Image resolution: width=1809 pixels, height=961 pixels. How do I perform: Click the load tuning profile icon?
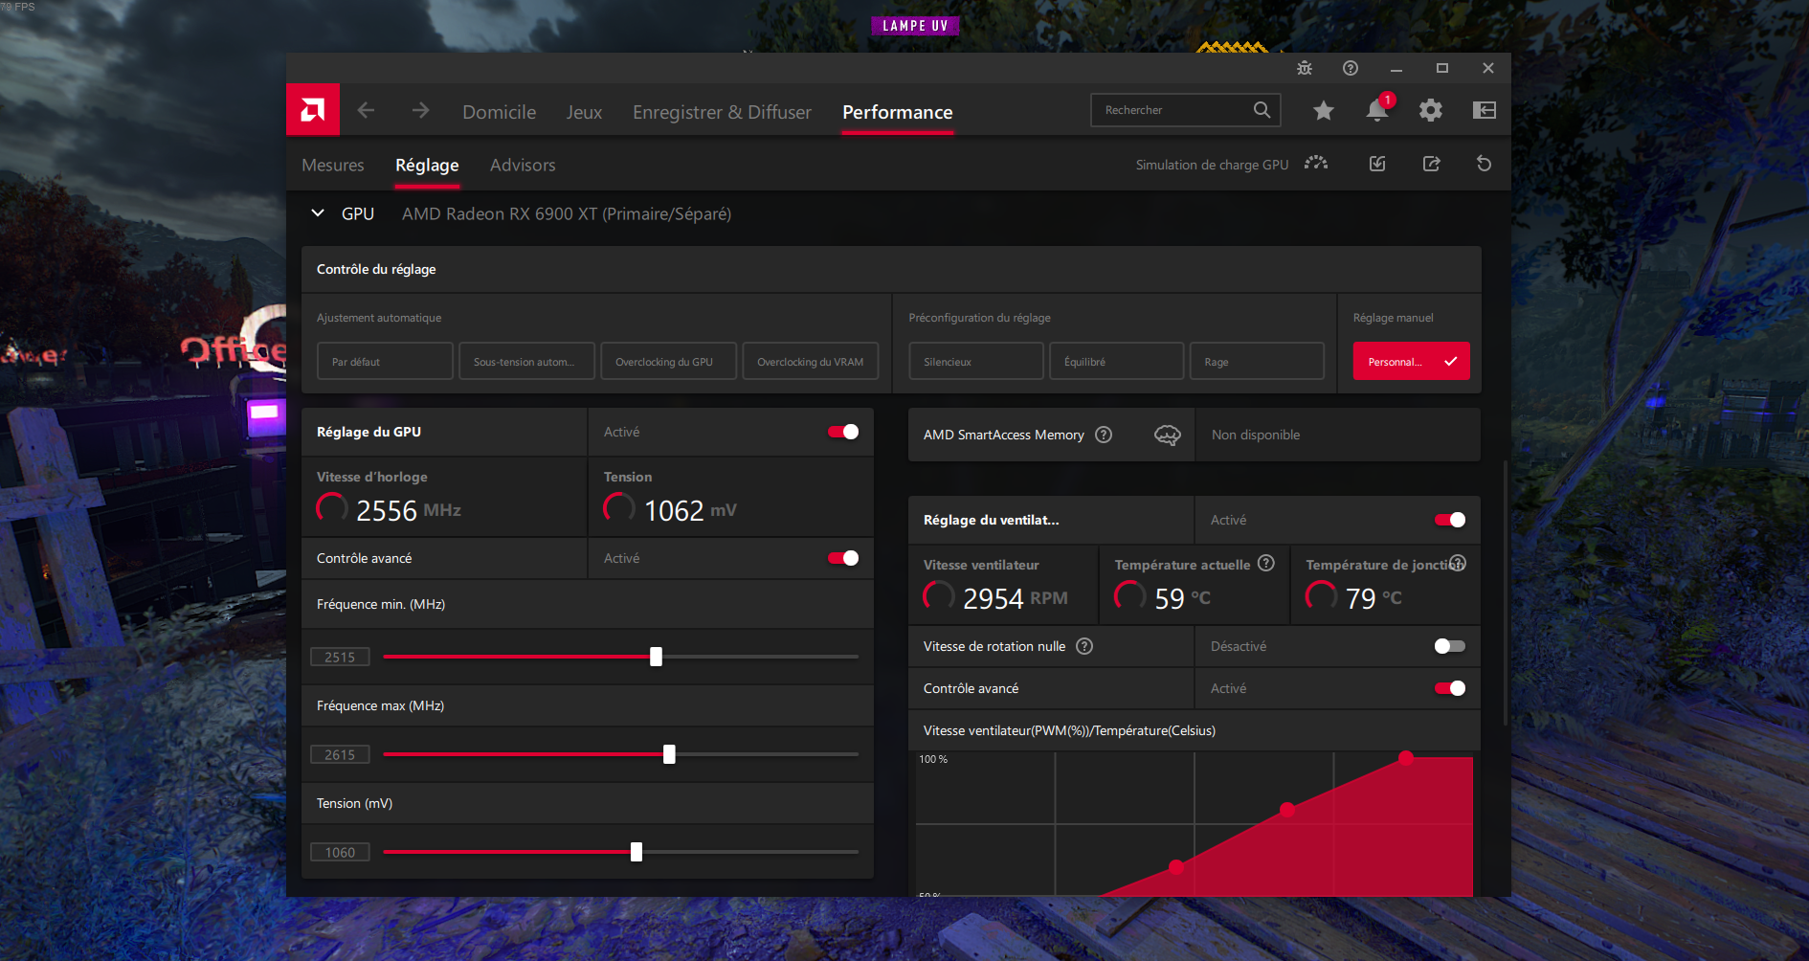click(x=1377, y=164)
